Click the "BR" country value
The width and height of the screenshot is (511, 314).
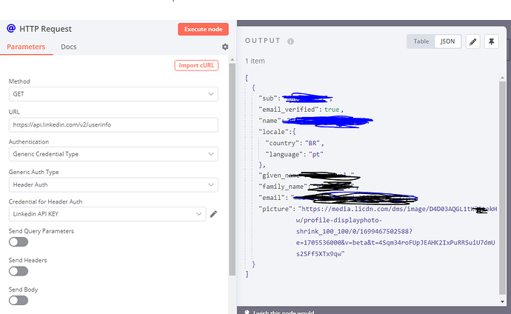point(313,144)
